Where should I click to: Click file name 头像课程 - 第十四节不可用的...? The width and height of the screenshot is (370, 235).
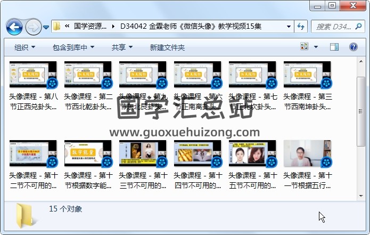pyautogui.click(x=198, y=181)
